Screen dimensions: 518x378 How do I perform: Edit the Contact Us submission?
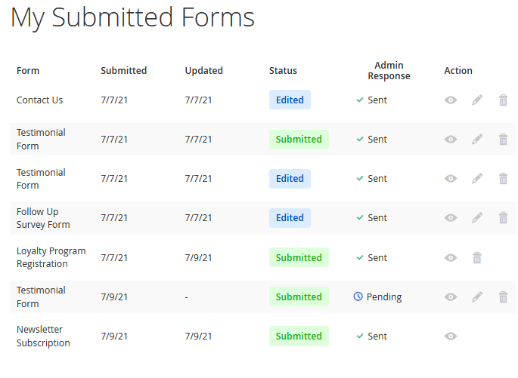(477, 100)
